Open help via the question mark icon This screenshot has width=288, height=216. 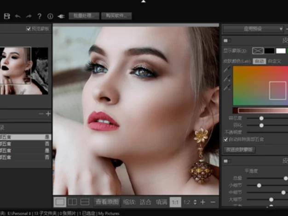pyautogui.click(x=39, y=17)
